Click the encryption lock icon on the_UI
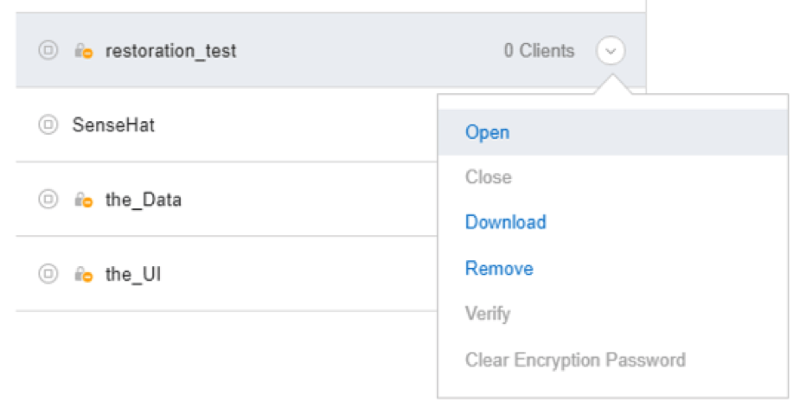This screenshot has width=812, height=414. pyautogui.click(x=83, y=274)
